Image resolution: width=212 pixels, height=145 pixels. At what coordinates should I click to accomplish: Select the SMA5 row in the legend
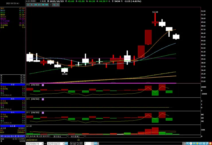tap(13, 8)
